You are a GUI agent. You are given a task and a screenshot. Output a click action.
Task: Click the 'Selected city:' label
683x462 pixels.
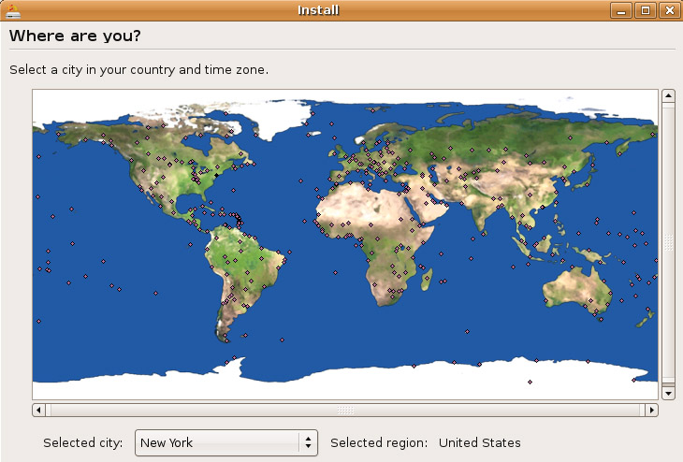82,442
